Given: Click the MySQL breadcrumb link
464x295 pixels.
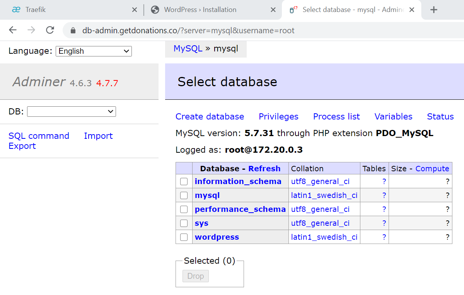Looking at the screenshot, I should [188, 49].
